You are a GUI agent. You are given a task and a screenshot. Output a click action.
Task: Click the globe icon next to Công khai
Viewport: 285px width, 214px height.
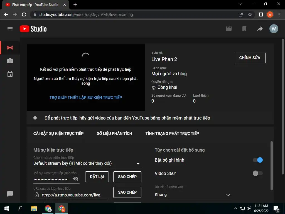(154, 88)
